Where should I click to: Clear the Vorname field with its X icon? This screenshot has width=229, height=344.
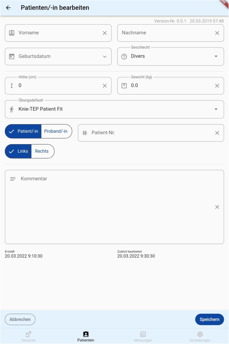coord(105,33)
